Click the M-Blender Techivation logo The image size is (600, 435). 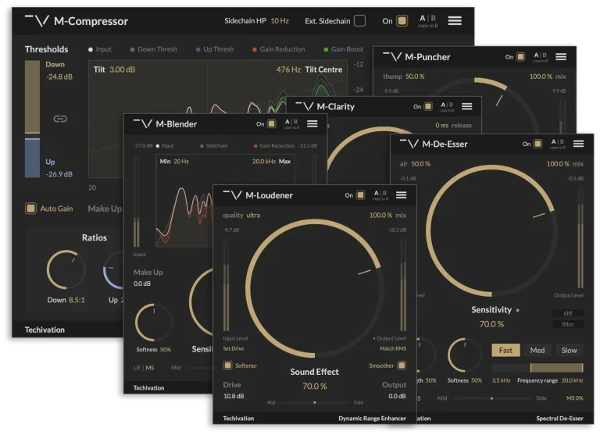[x=143, y=123]
